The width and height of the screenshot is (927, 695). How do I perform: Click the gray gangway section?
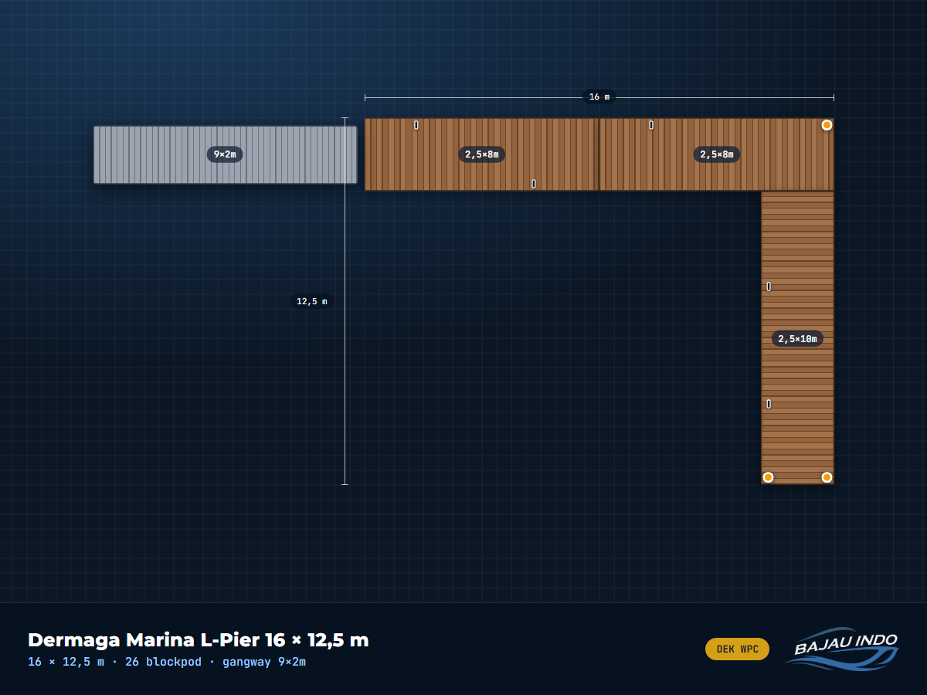[225, 154]
